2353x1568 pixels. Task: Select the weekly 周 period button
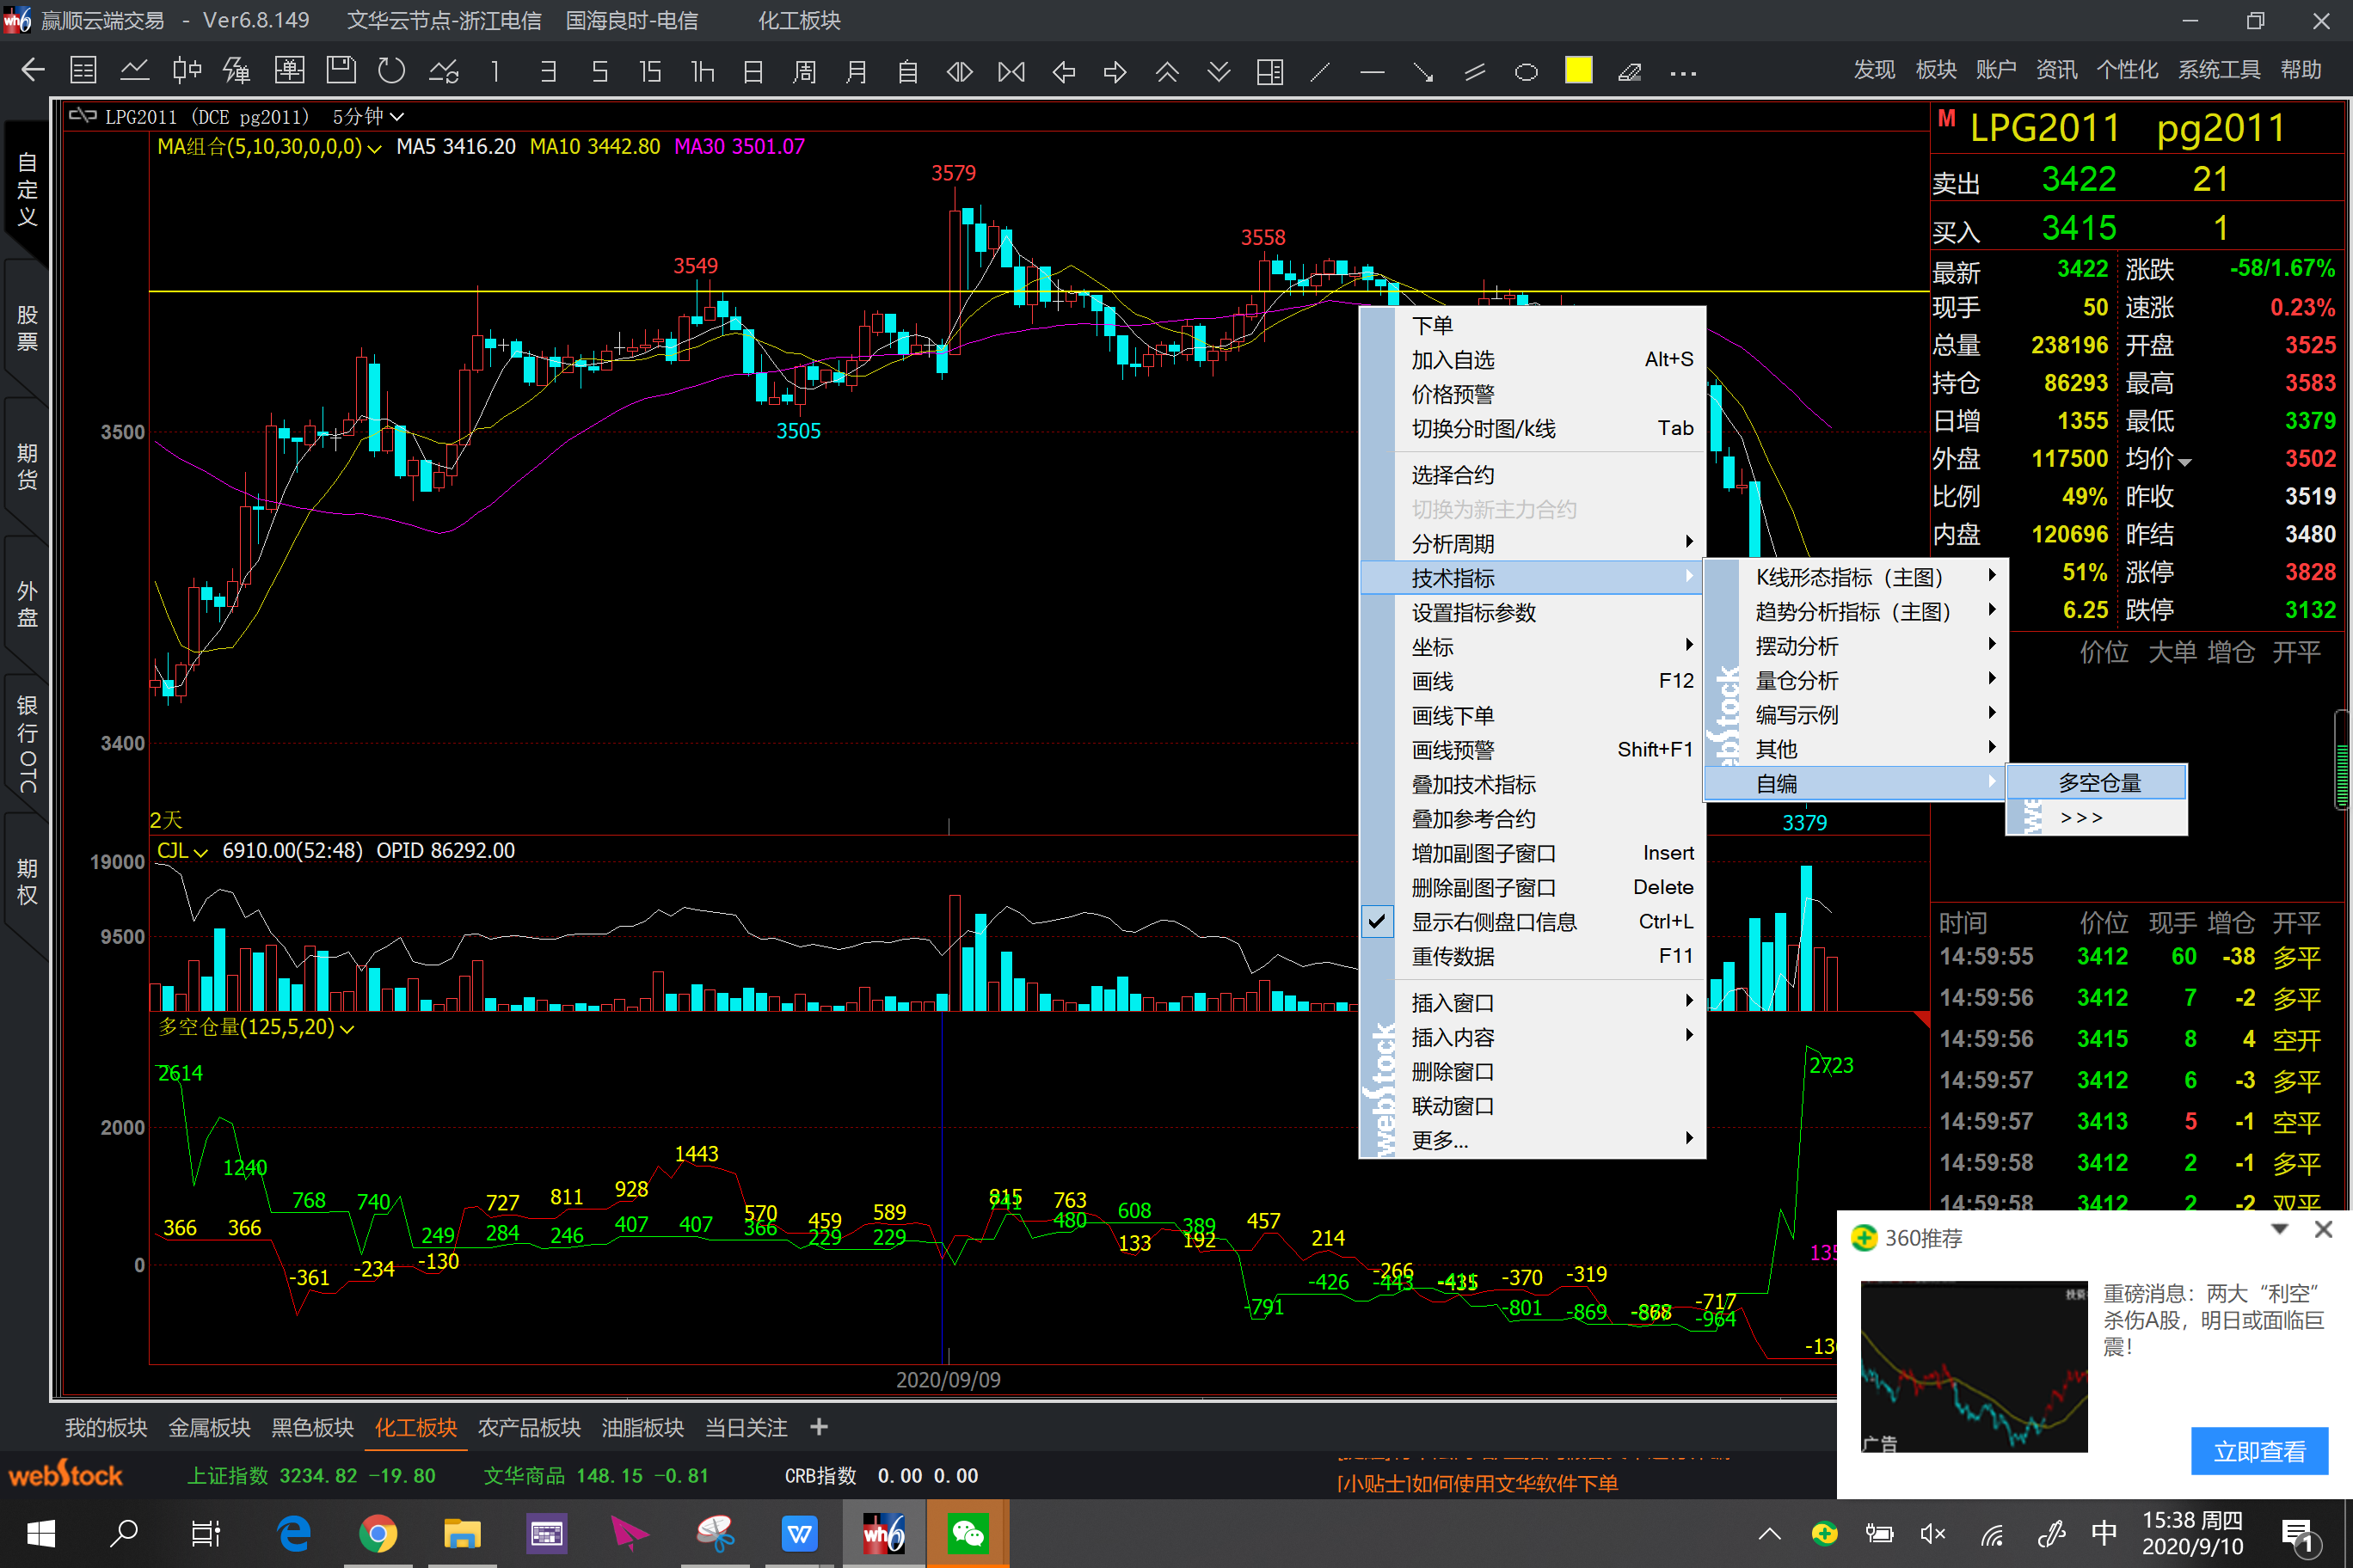coord(804,71)
